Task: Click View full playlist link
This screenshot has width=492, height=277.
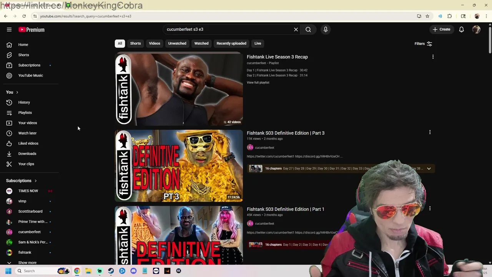Action: point(258,82)
